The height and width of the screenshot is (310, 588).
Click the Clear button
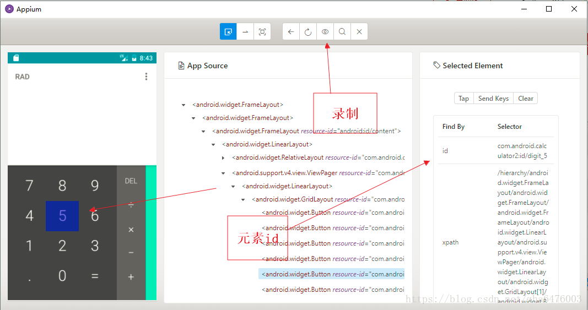[x=526, y=98]
